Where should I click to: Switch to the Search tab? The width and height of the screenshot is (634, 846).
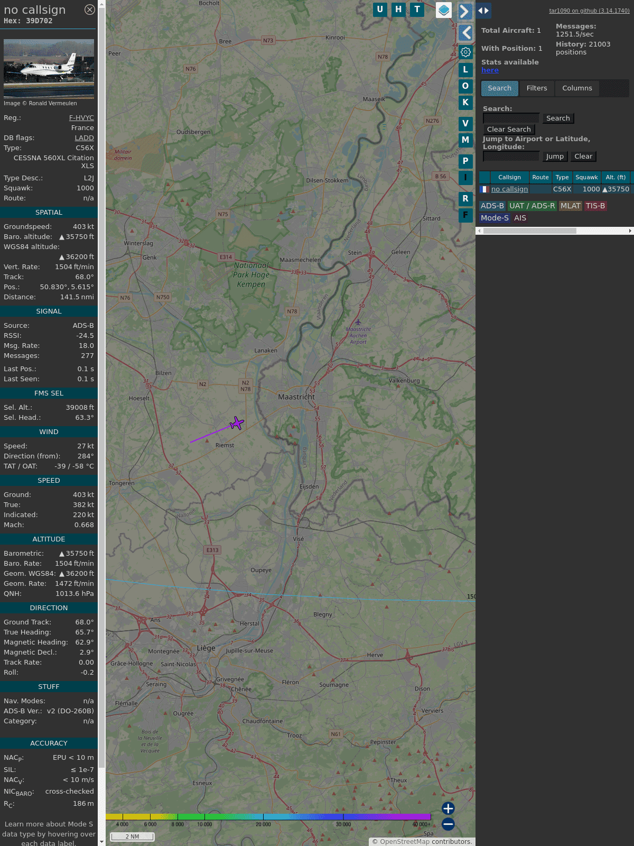click(x=500, y=88)
